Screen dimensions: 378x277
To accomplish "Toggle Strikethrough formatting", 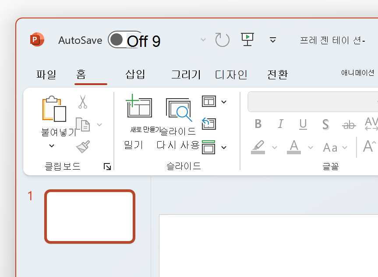I will coord(349,125).
